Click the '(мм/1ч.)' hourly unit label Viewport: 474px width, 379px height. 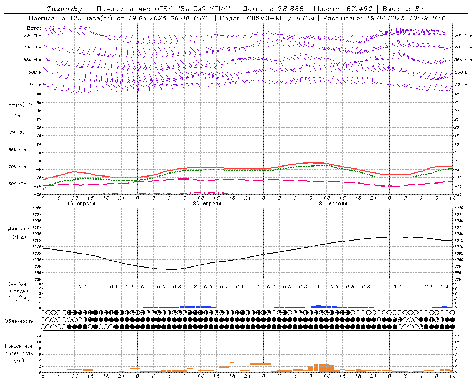19,298
